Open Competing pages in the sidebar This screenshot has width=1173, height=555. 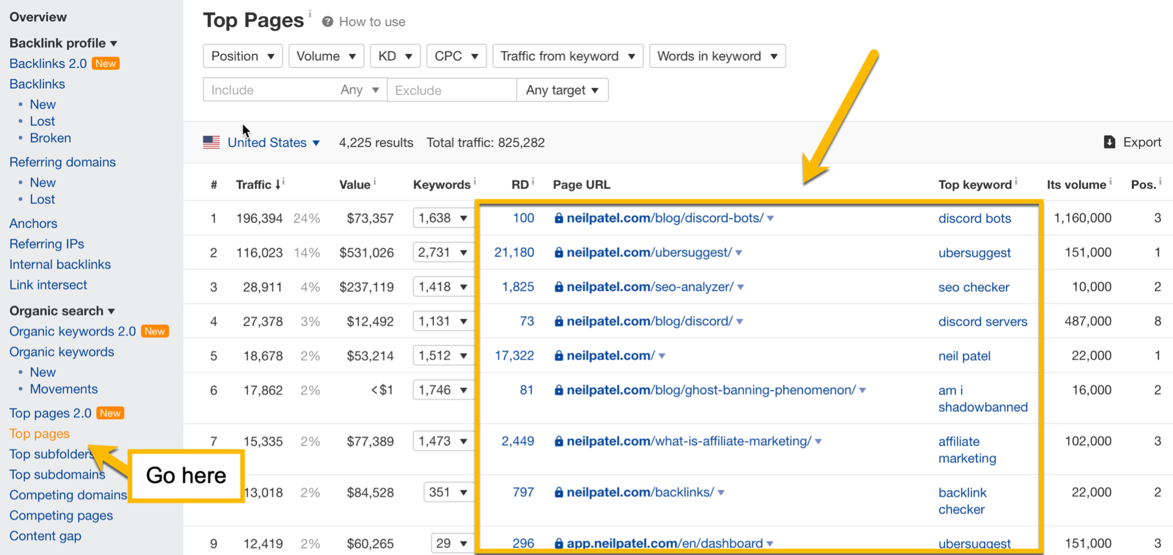pos(61,516)
